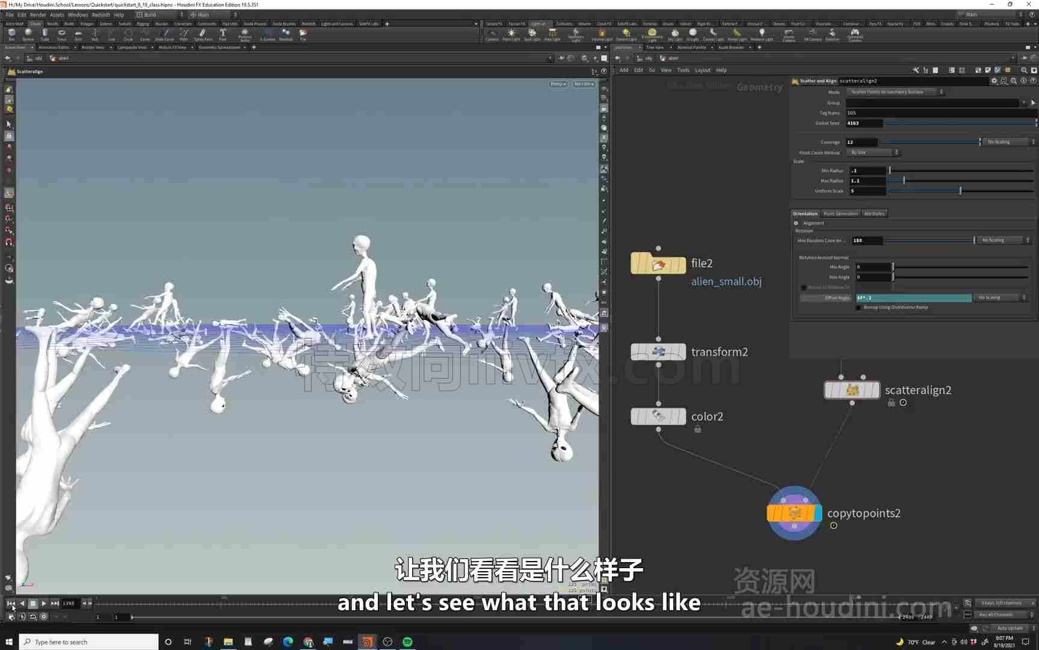Viewport: 1039px width, 650px height.
Task: Select the Font shelf tool
Action: (223, 34)
